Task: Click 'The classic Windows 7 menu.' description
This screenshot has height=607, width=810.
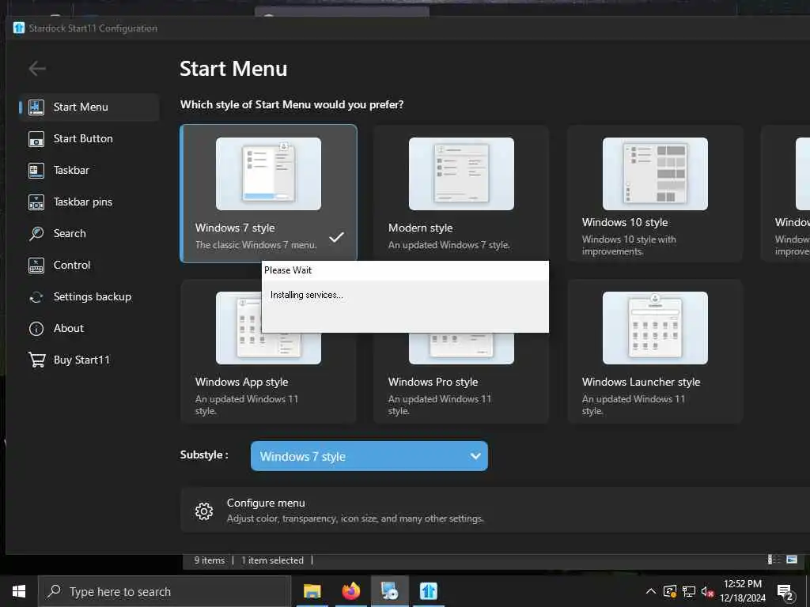Action: pos(255,245)
